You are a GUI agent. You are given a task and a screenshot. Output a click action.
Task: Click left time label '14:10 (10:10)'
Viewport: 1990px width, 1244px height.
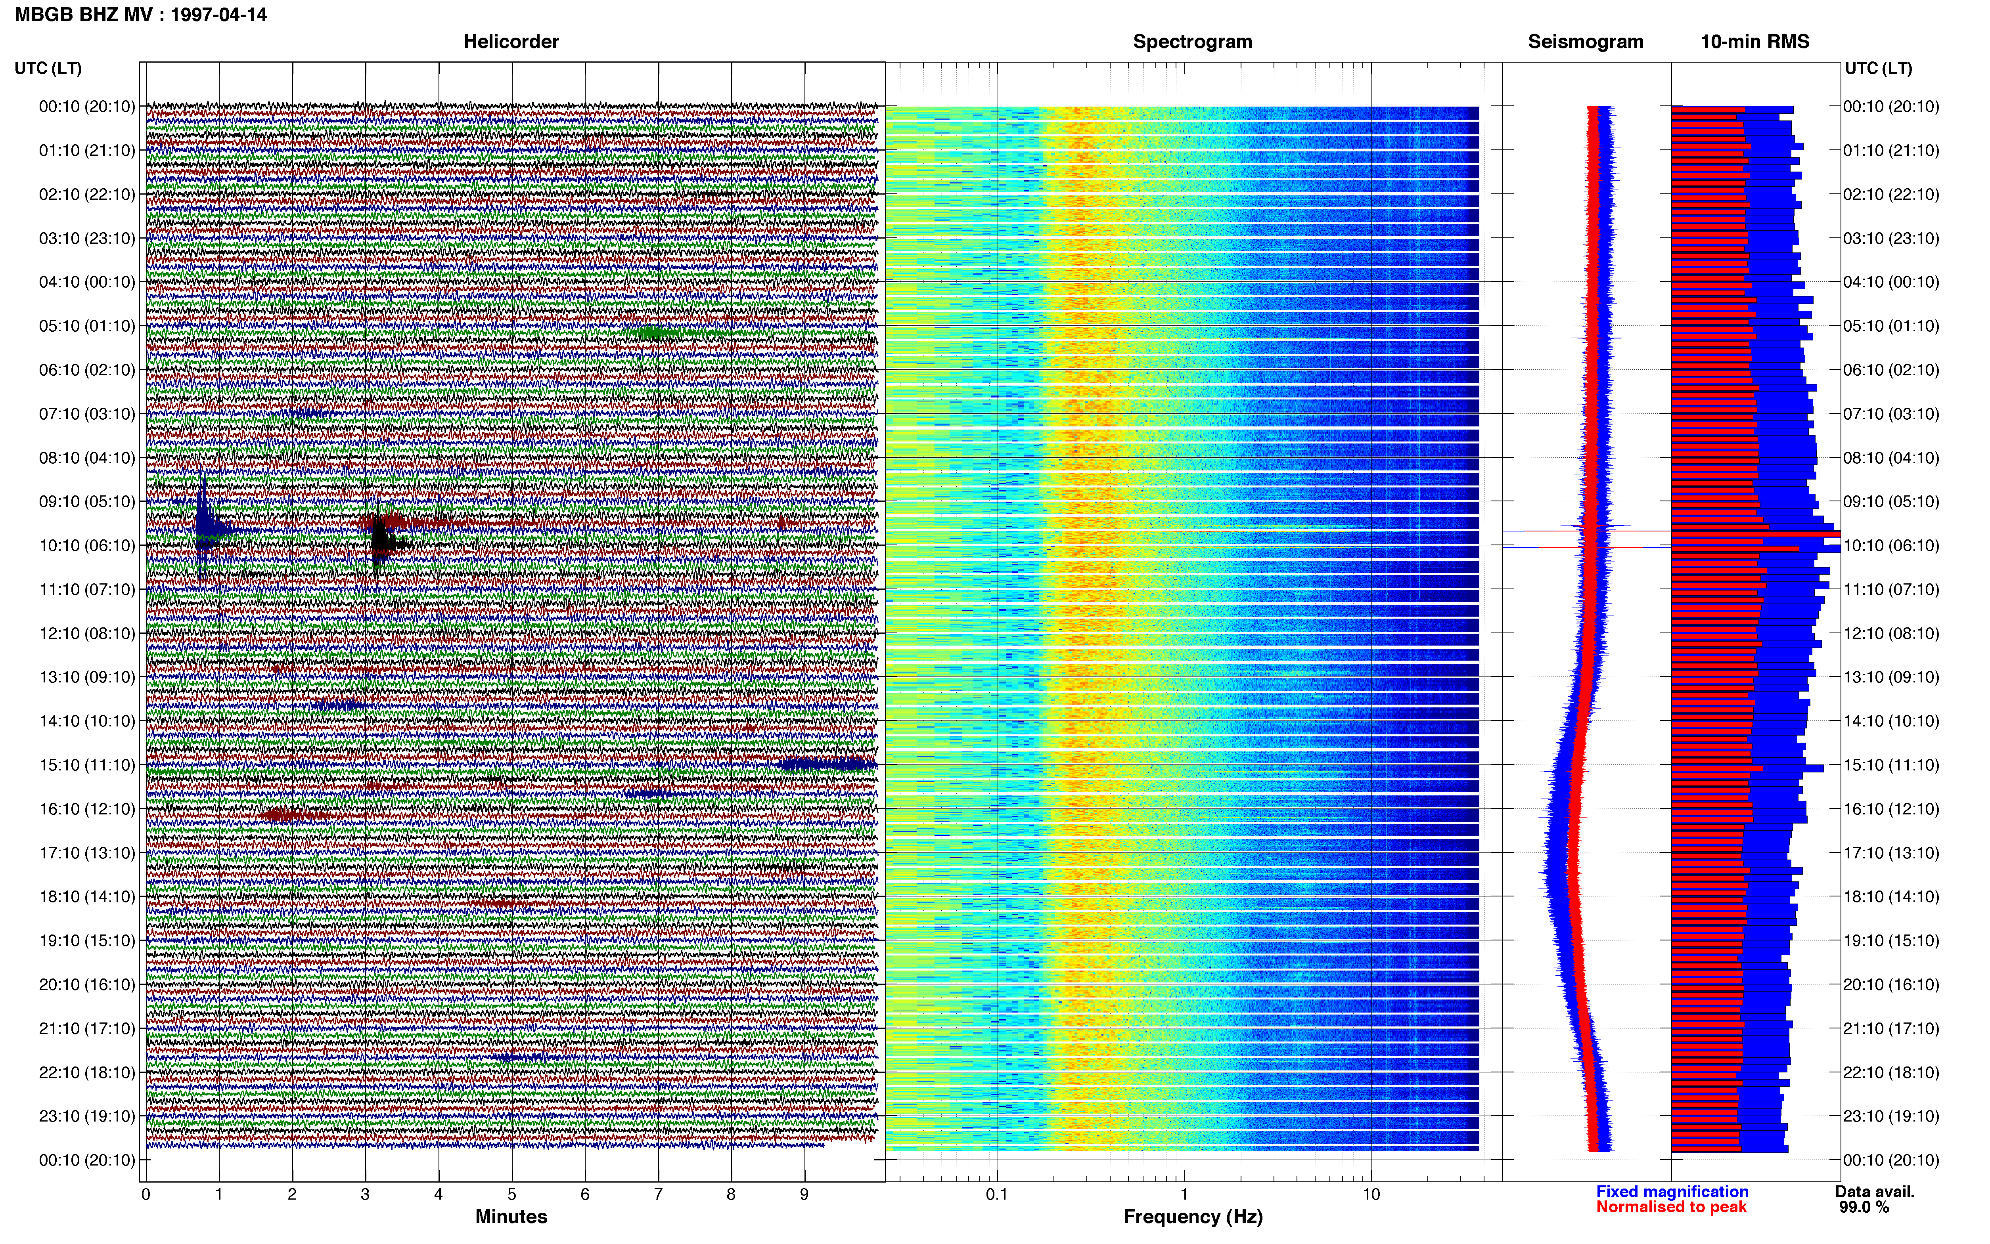click(x=87, y=722)
